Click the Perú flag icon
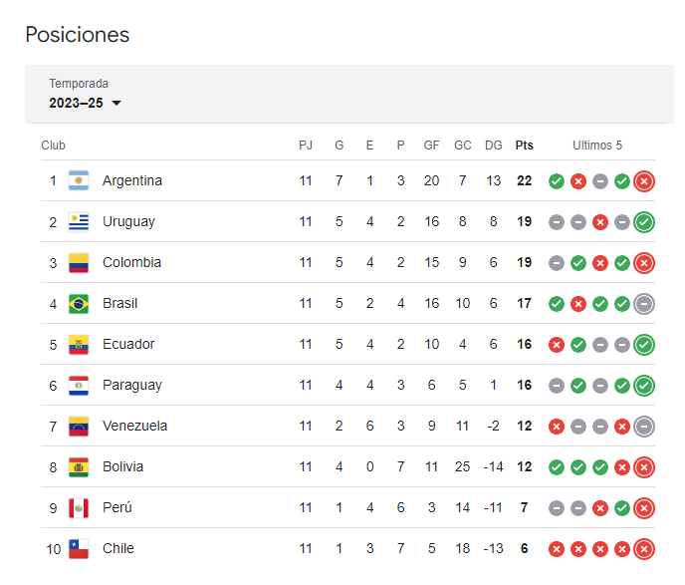Screen dimensions: 685x585 click(79, 508)
